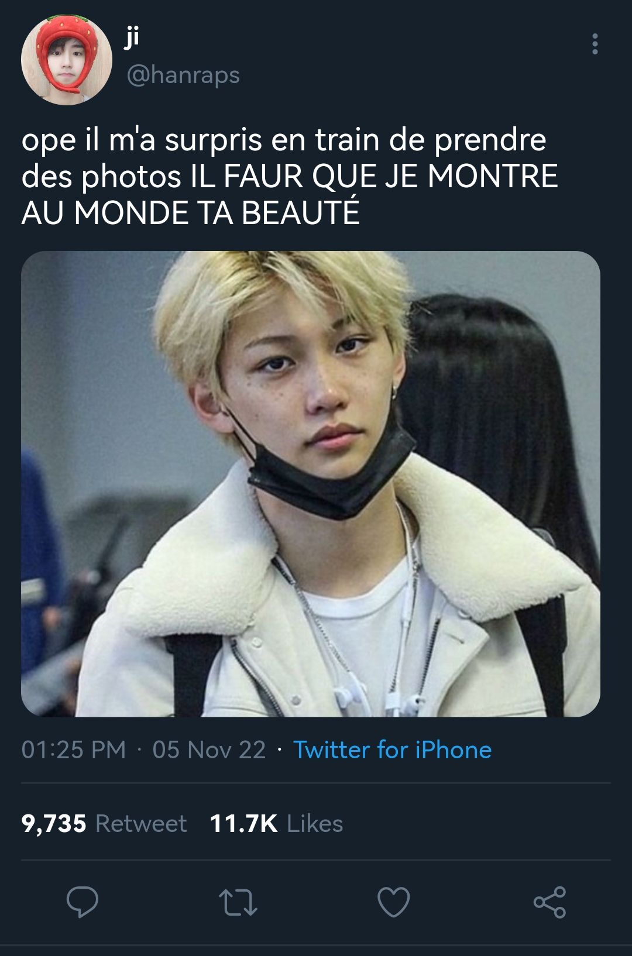This screenshot has height=956, width=632.
Task: Tap the 01:25 PM timestamp
Action: click(x=74, y=749)
